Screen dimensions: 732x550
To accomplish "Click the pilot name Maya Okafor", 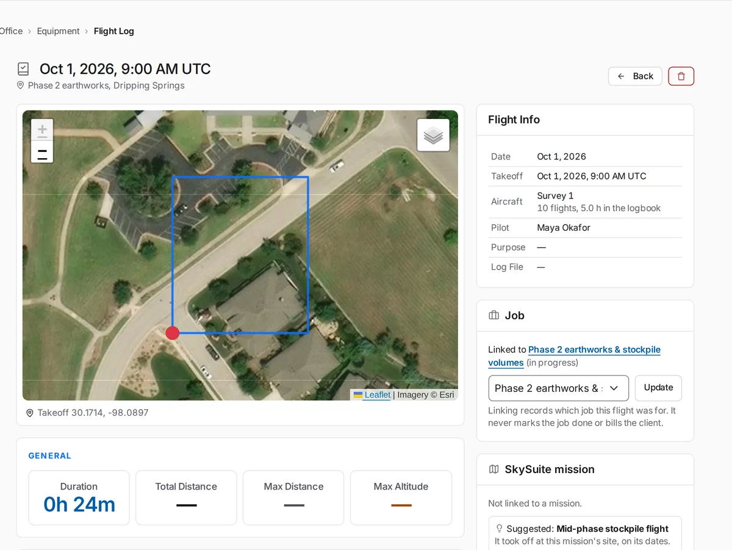I will (564, 228).
